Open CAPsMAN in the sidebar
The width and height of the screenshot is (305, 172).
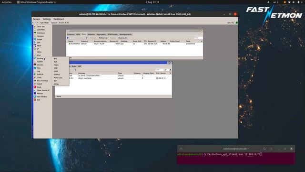pyautogui.click(x=41, y=30)
